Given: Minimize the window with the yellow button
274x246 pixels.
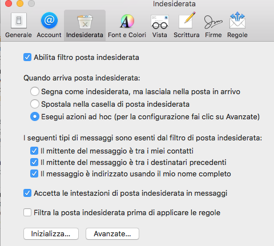Looking at the screenshot, I should coord(20,3).
